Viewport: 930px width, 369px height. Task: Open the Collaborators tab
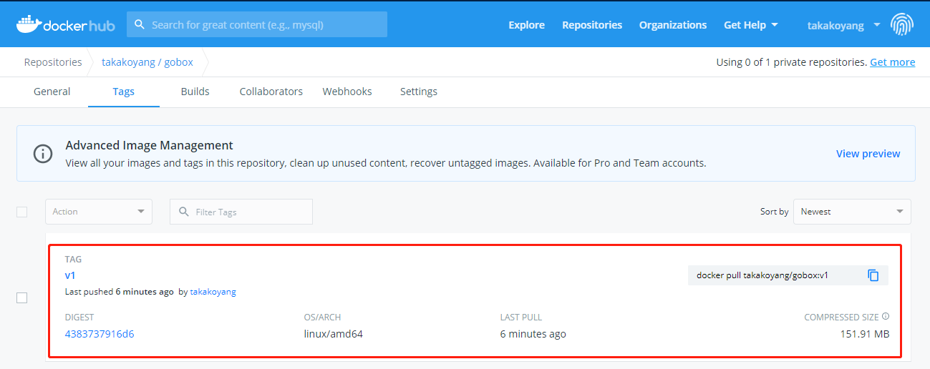click(x=271, y=92)
